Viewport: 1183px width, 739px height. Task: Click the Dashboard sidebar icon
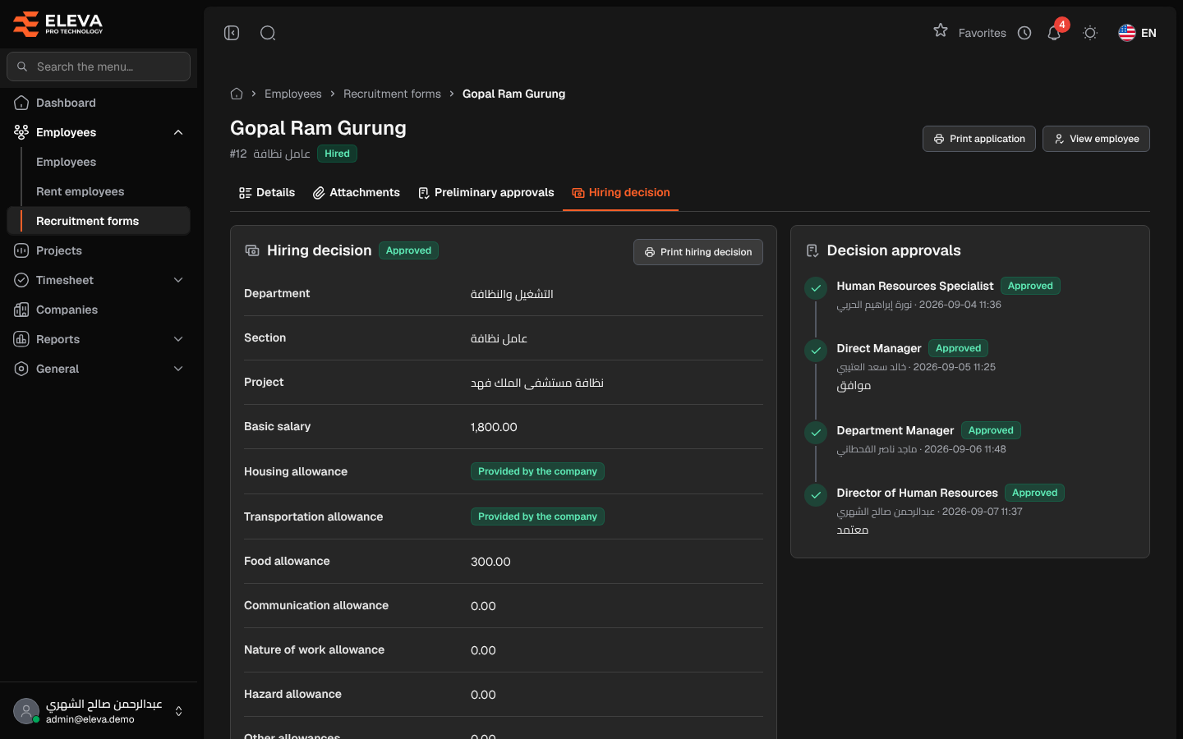coord(21,103)
